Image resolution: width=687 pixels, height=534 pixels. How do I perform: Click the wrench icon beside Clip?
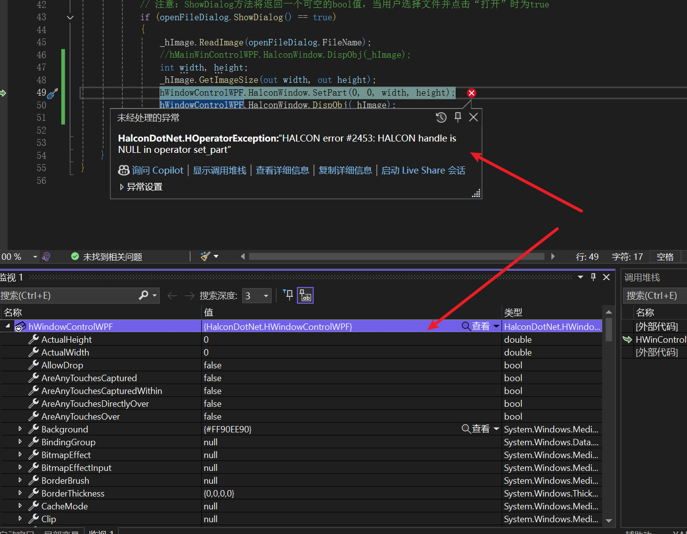34,519
